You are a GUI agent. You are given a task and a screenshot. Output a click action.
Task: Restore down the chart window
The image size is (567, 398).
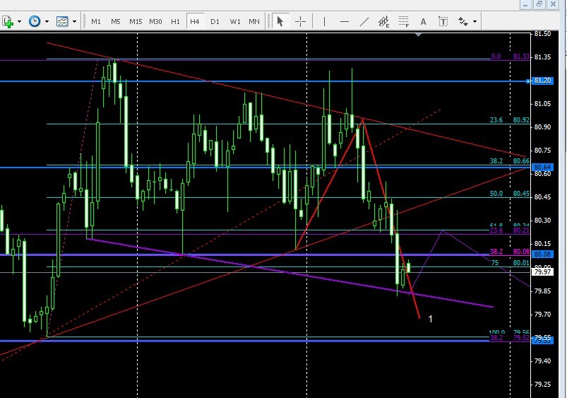(539, 4)
